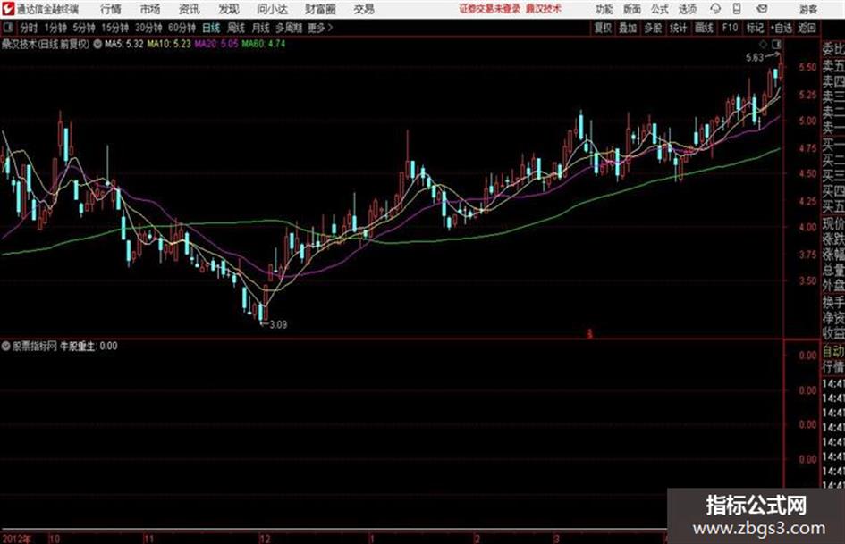The image size is (845, 544).
Task: Open the 资讯 menu
Action: click(x=190, y=9)
